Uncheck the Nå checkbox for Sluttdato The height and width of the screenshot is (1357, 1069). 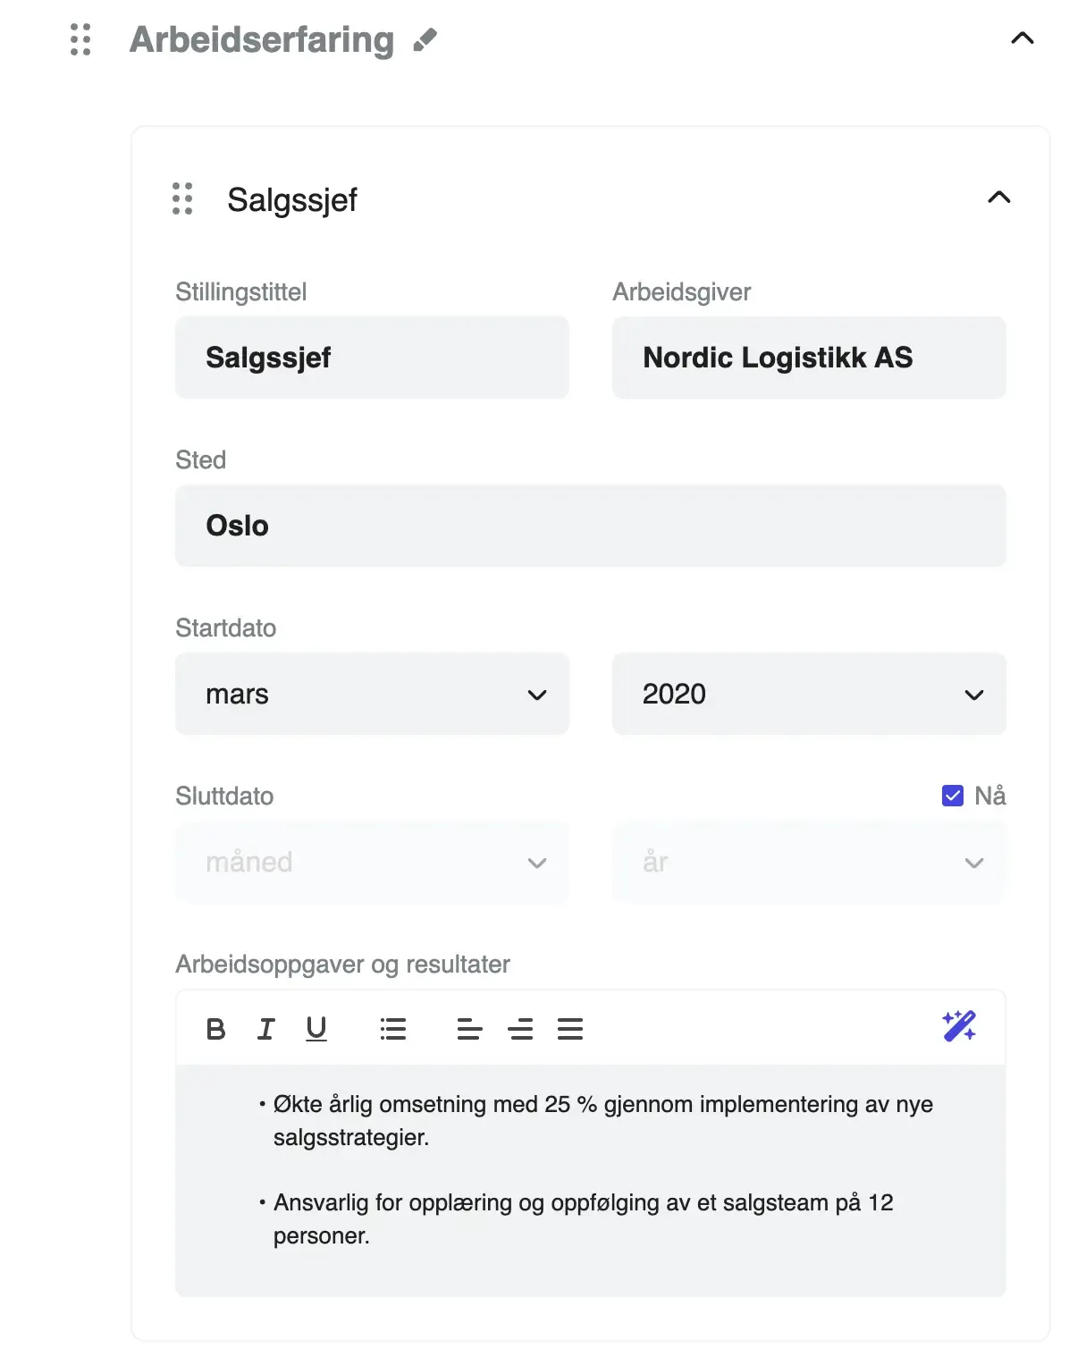[952, 794]
